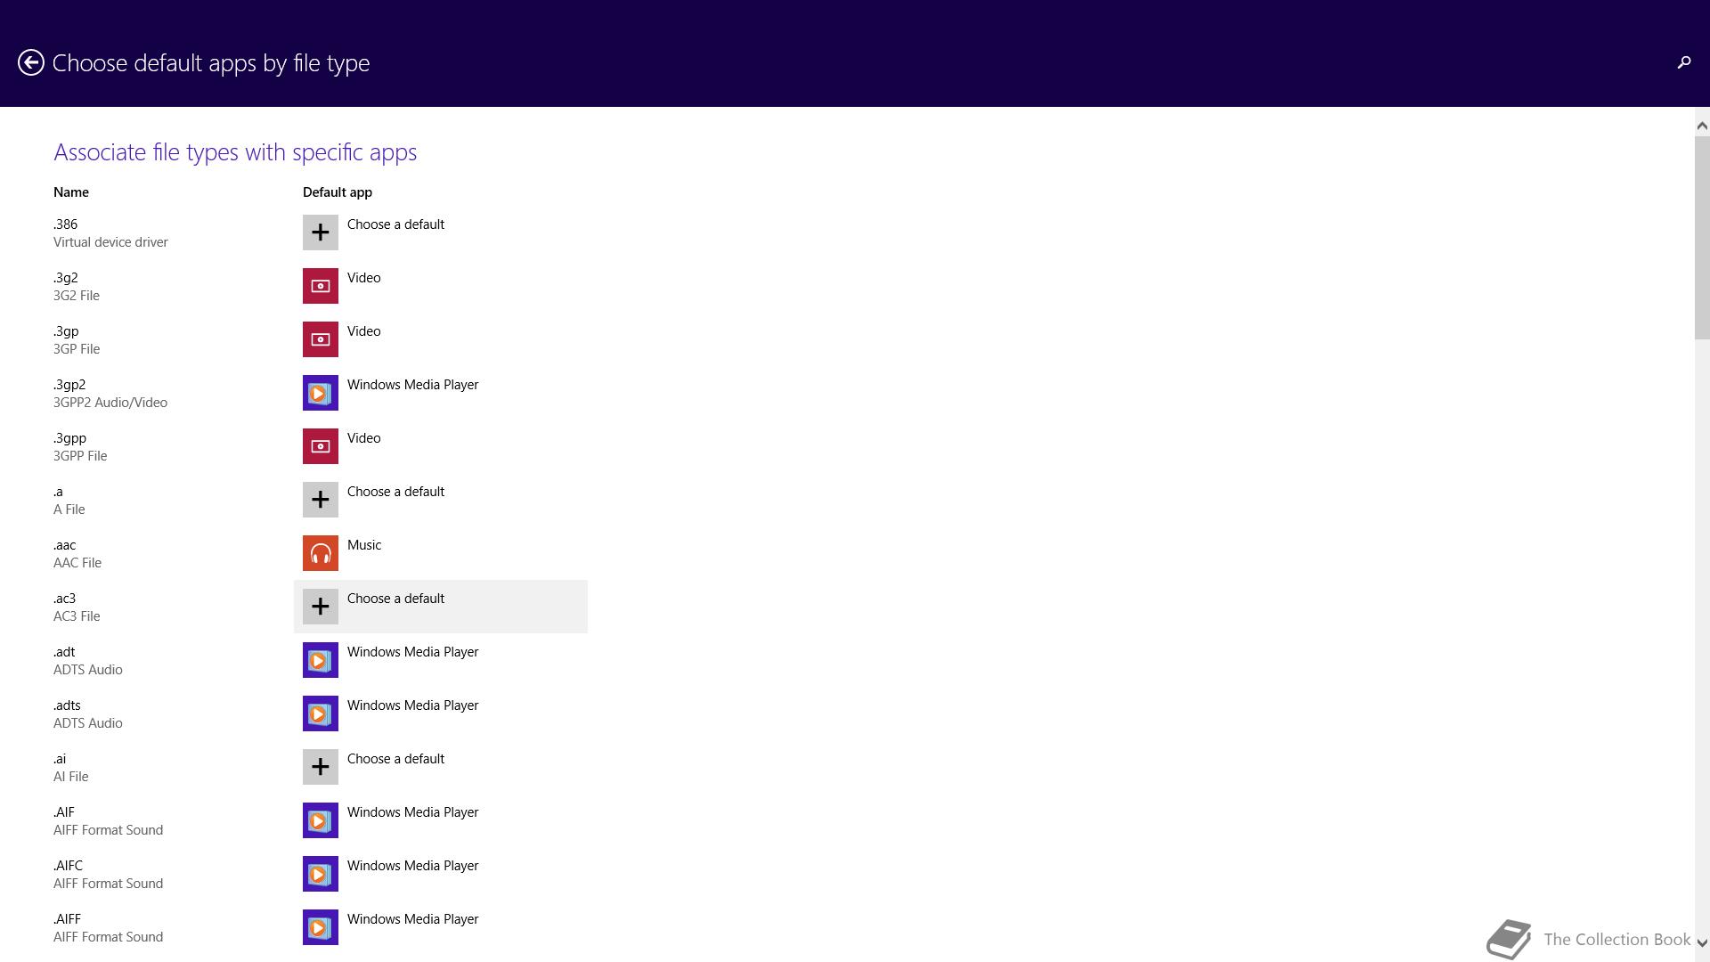This screenshot has width=1710, height=962.
Task: Click the plus icon for .a file
Action: click(x=321, y=500)
